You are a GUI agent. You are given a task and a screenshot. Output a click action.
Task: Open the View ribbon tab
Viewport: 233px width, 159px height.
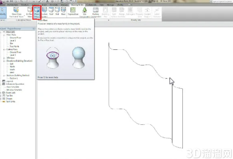pos(102,5)
